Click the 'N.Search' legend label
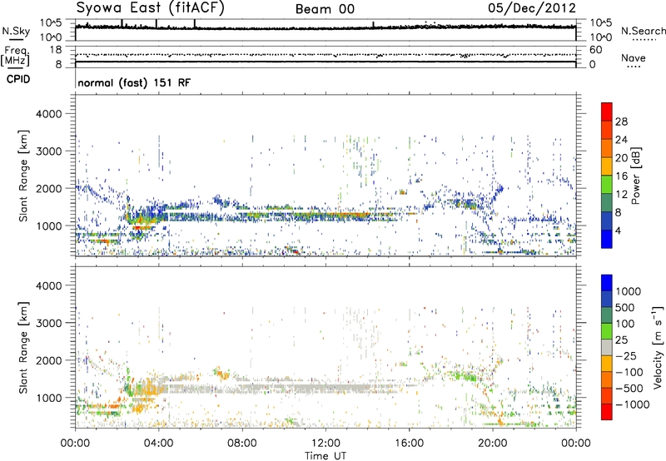 [x=644, y=31]
